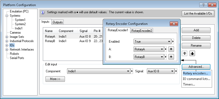The height and width of the screenshot is (99, 219).
Task: Switch to the Inputs tab
Action: 46,22
